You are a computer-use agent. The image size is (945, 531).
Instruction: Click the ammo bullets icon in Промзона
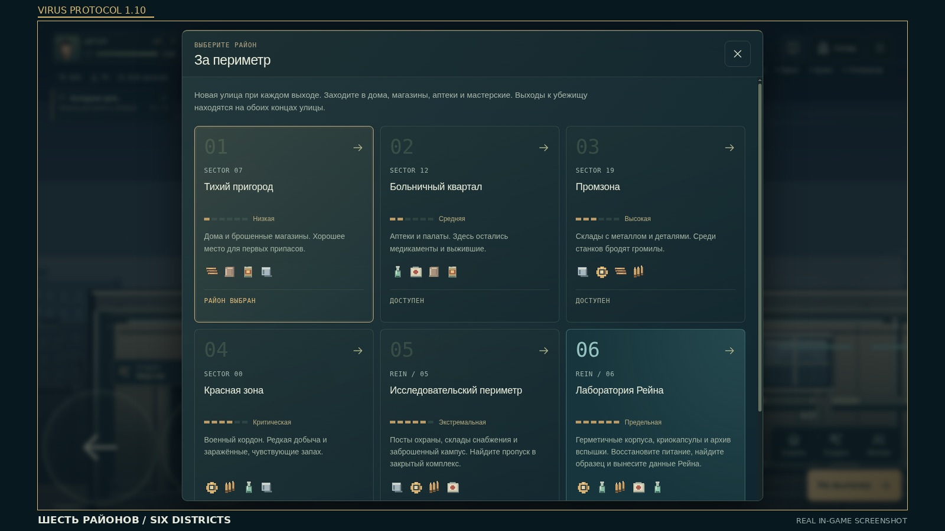click(638, 271)
